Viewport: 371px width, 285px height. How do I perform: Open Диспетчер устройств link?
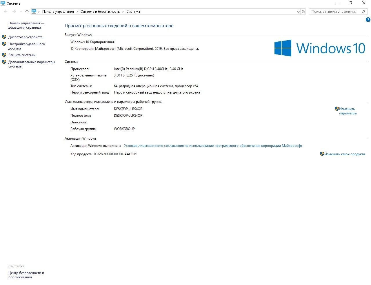(25, 37)
